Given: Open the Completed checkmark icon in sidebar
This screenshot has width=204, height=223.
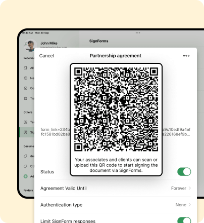Looking at the screenshot, I should [x=26, y=88].
